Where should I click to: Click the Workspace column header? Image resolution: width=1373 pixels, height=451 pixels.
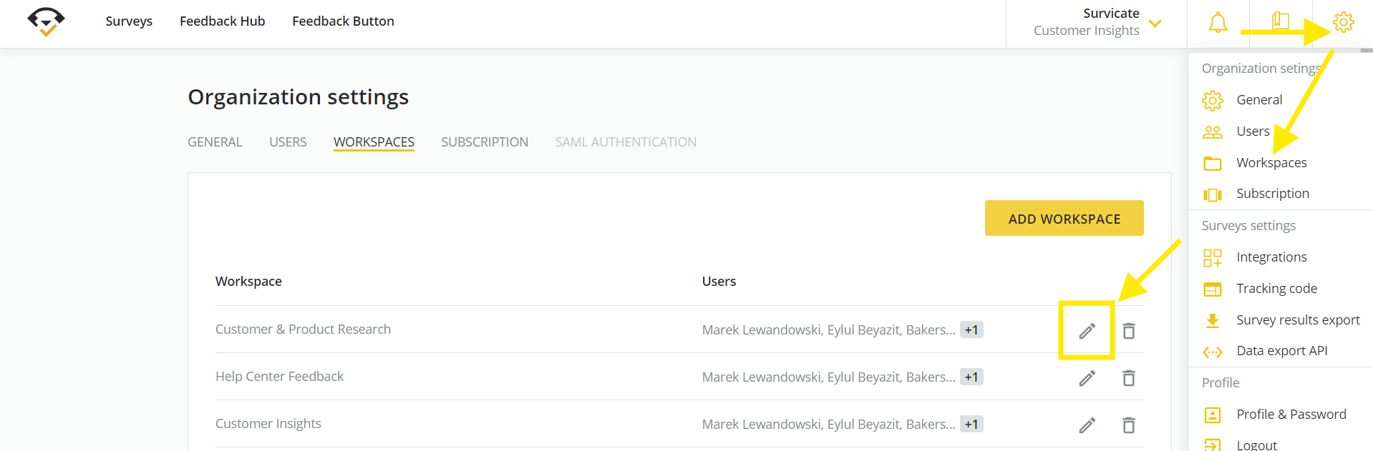tap(248, 282)
